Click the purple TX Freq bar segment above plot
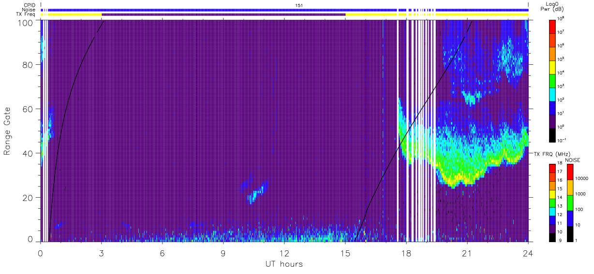This screenshot has width=594, height=274. coord(223,14)
